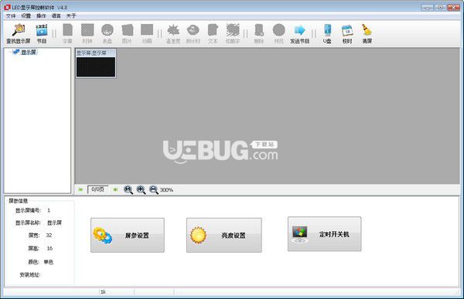Select the Temperature/Humidity (温湿度) icon
464x299 pixels.
click(173, 30)
